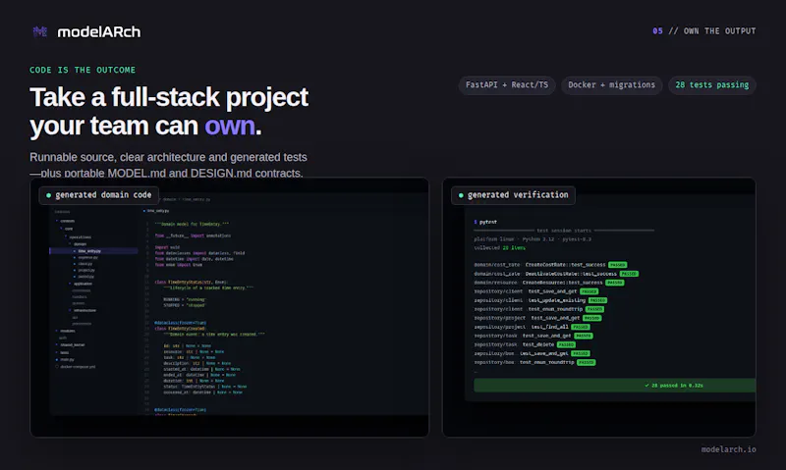This screenshot has width=786, height=470.
Task: Select the '28 tests passing' pill
Action: click(711, 85)
